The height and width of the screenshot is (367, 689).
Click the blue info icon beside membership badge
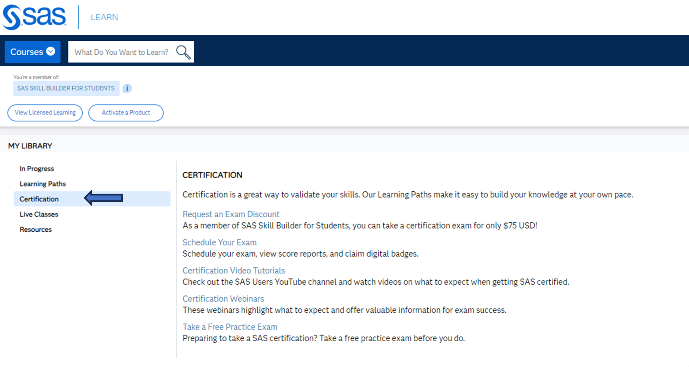tap(127, 88)
